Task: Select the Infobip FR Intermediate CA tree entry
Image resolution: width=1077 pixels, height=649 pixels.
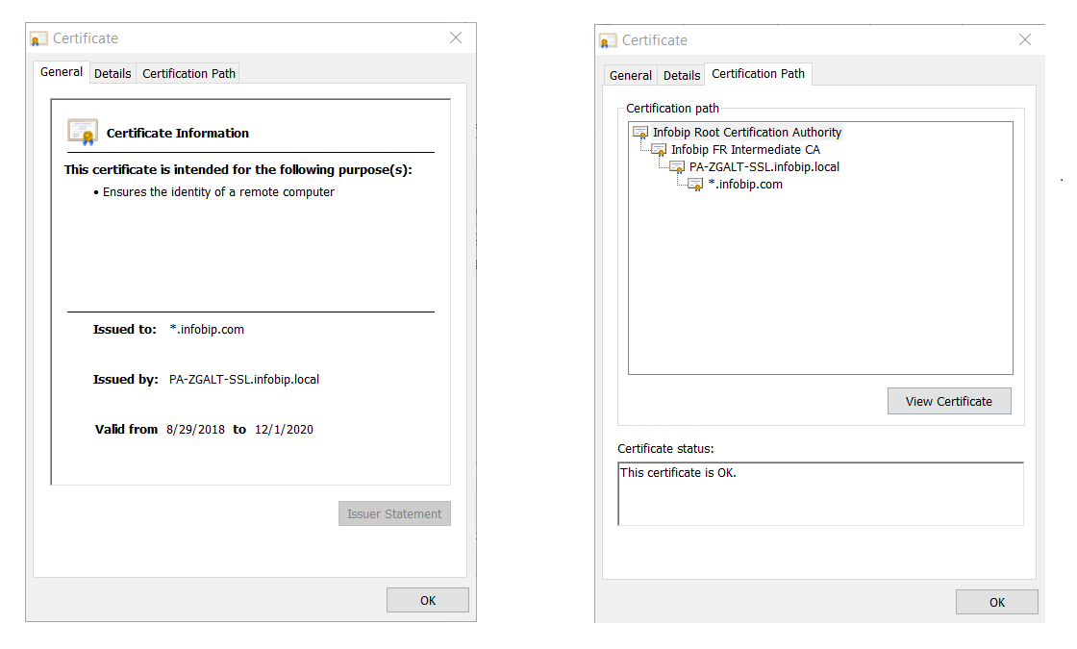Action: pyautogui.click(x=745, y=150)
